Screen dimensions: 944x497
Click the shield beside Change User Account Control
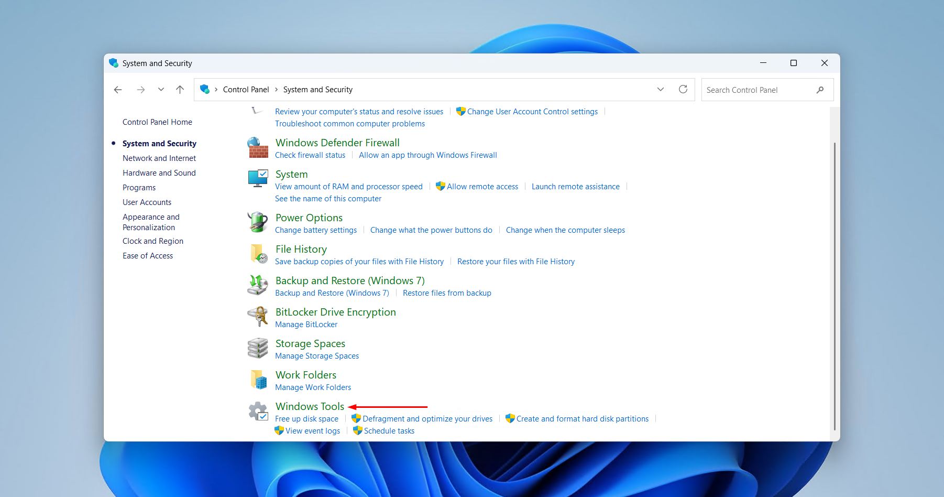click(x=461, y=111)
